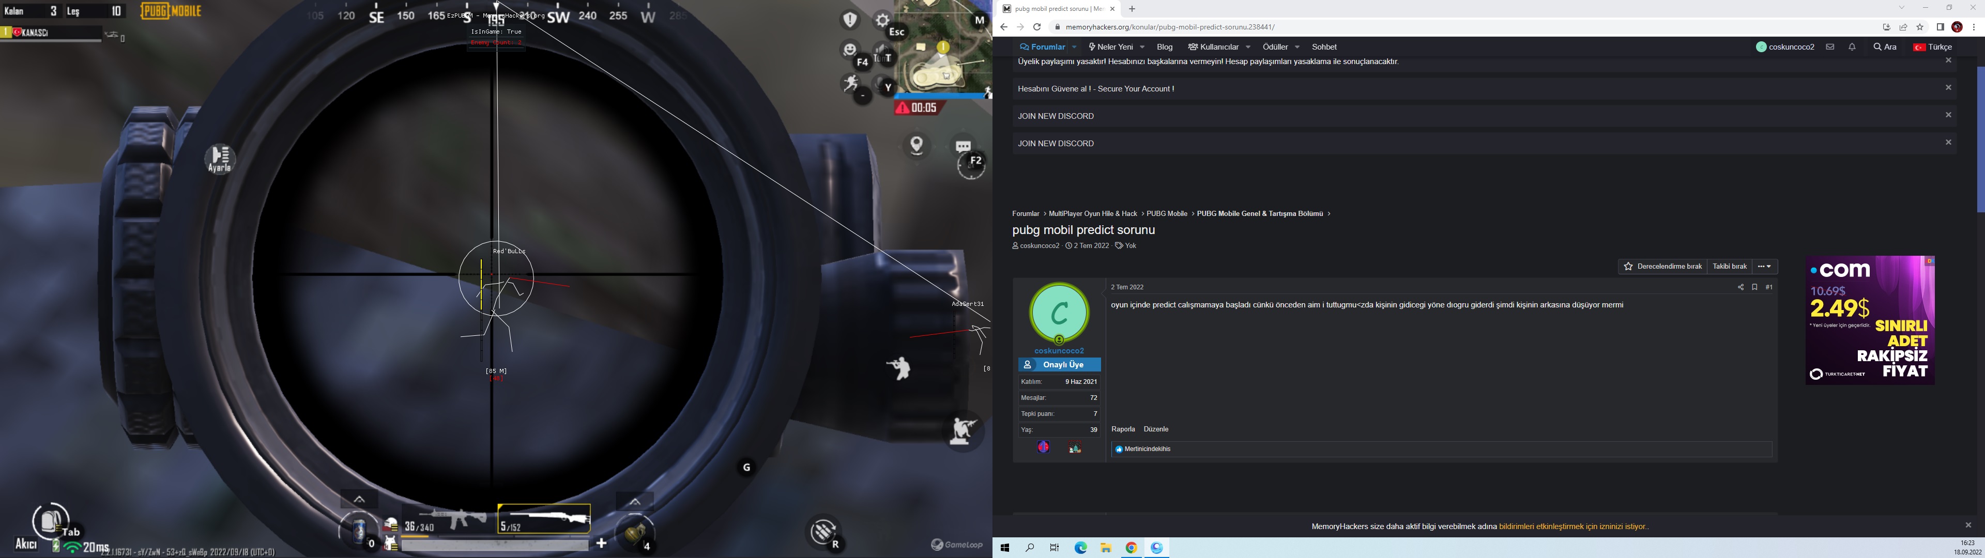Viewport: 1985px width, 558px height.
Task: Dismiss the 'Hesabını Güvene al' notice
Action: pos(1948,88)
